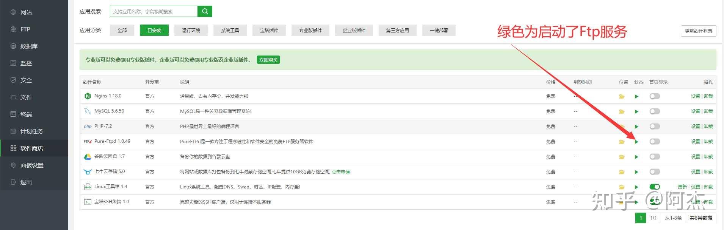Screen dimensions: 724x230
Task: Click 点击申请 link in 七牛云存储 row
Action: point(341,172)
